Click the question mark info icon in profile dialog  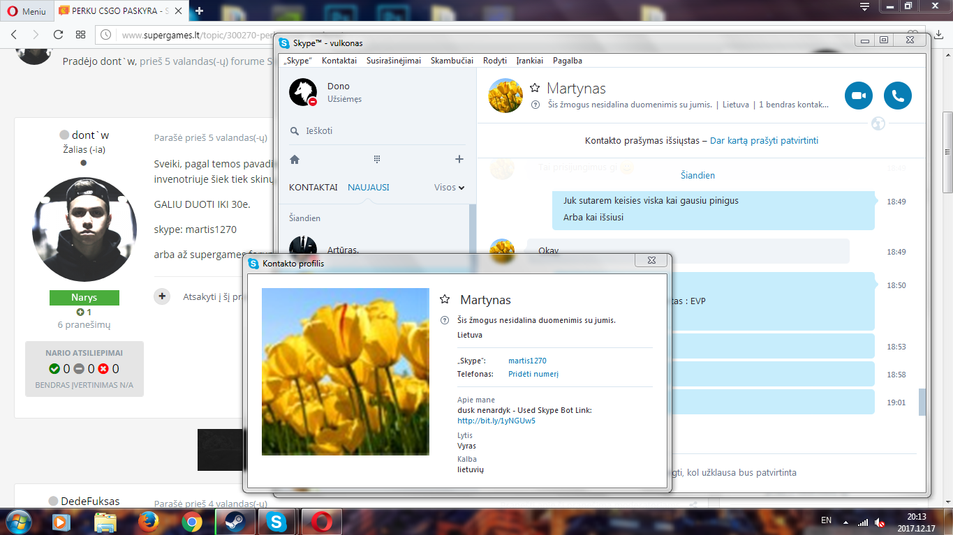(444, 320)
